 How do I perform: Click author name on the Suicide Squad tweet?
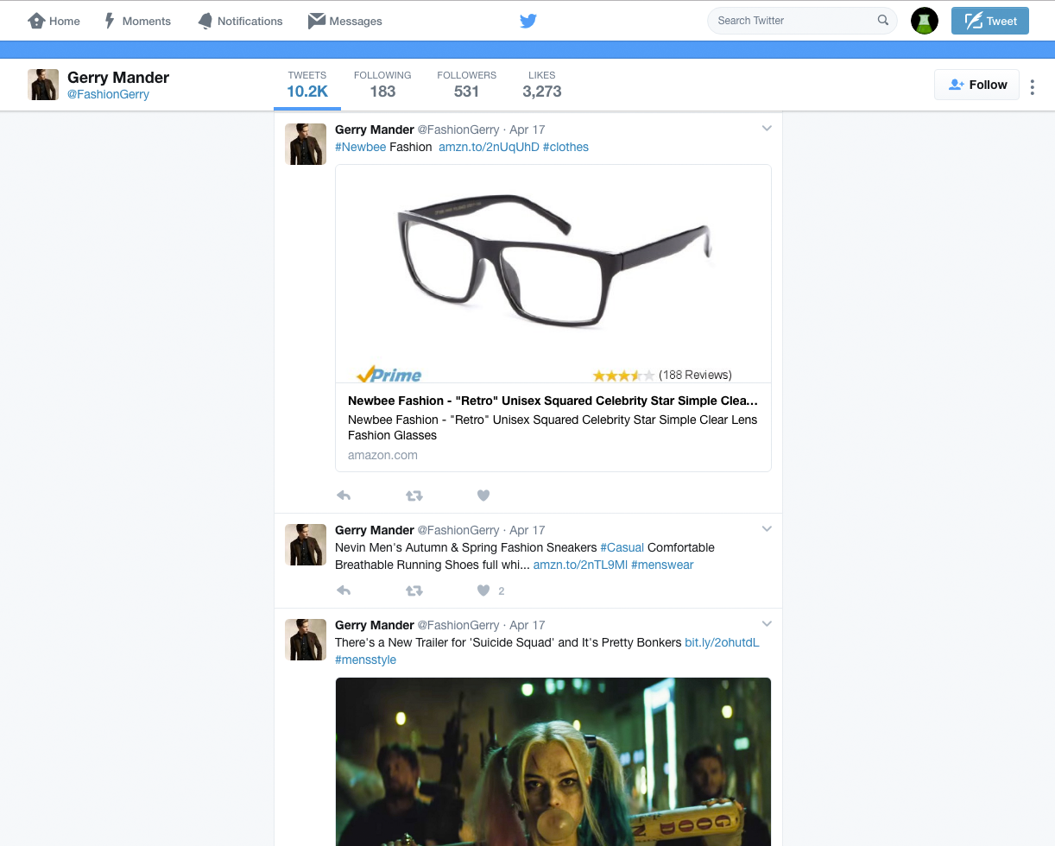click(375, 625)
